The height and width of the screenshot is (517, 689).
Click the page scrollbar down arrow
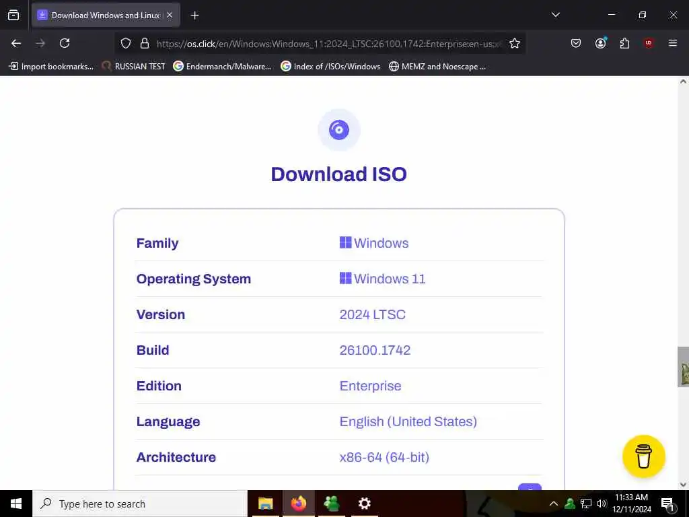pos(683,485)
